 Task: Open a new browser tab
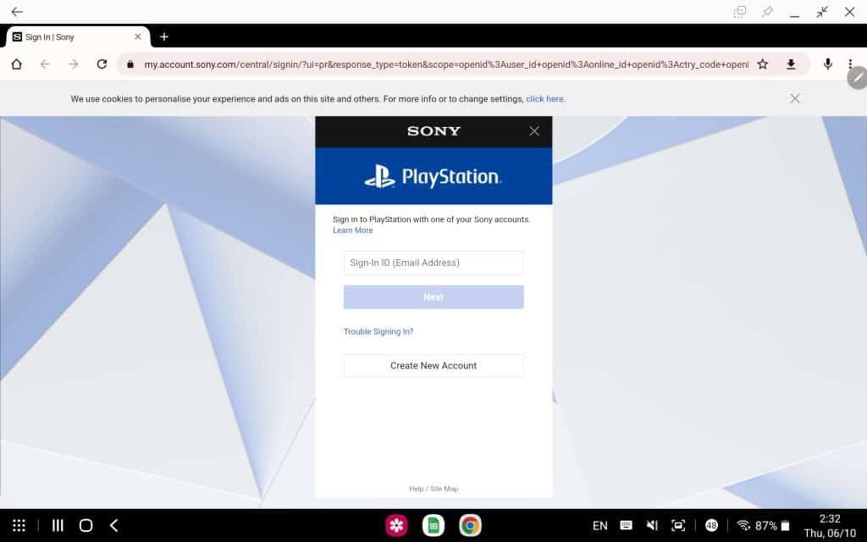[x=164, y=36]
